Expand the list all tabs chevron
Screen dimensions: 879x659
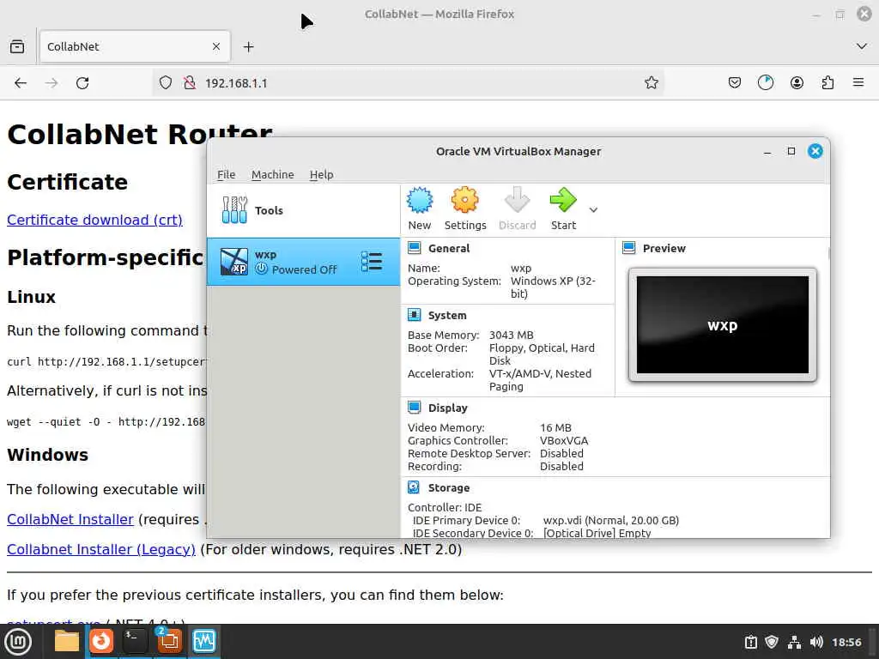862,46
